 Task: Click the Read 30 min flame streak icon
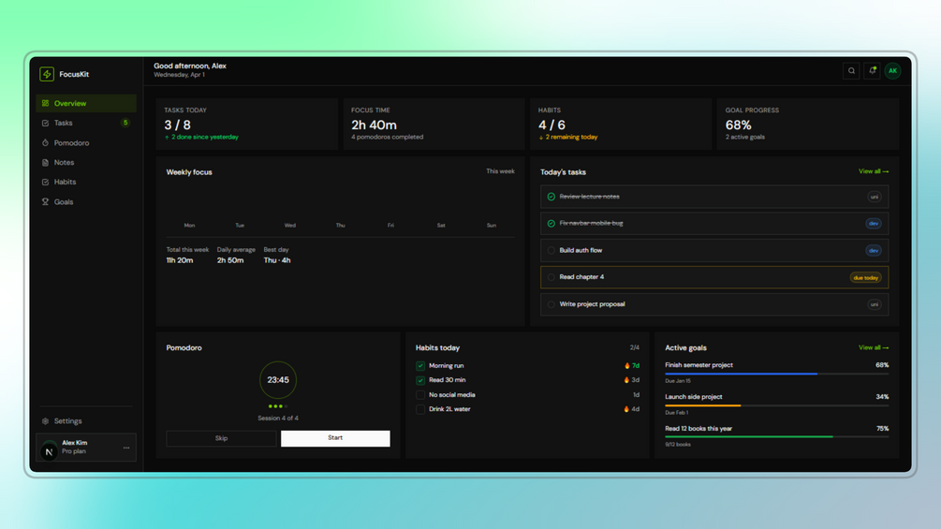coord(627,379)
